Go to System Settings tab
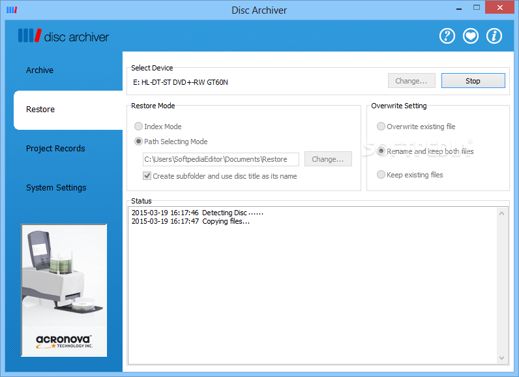Image resolution: width=519 pixels, height=377 pixels. point(56,188)
